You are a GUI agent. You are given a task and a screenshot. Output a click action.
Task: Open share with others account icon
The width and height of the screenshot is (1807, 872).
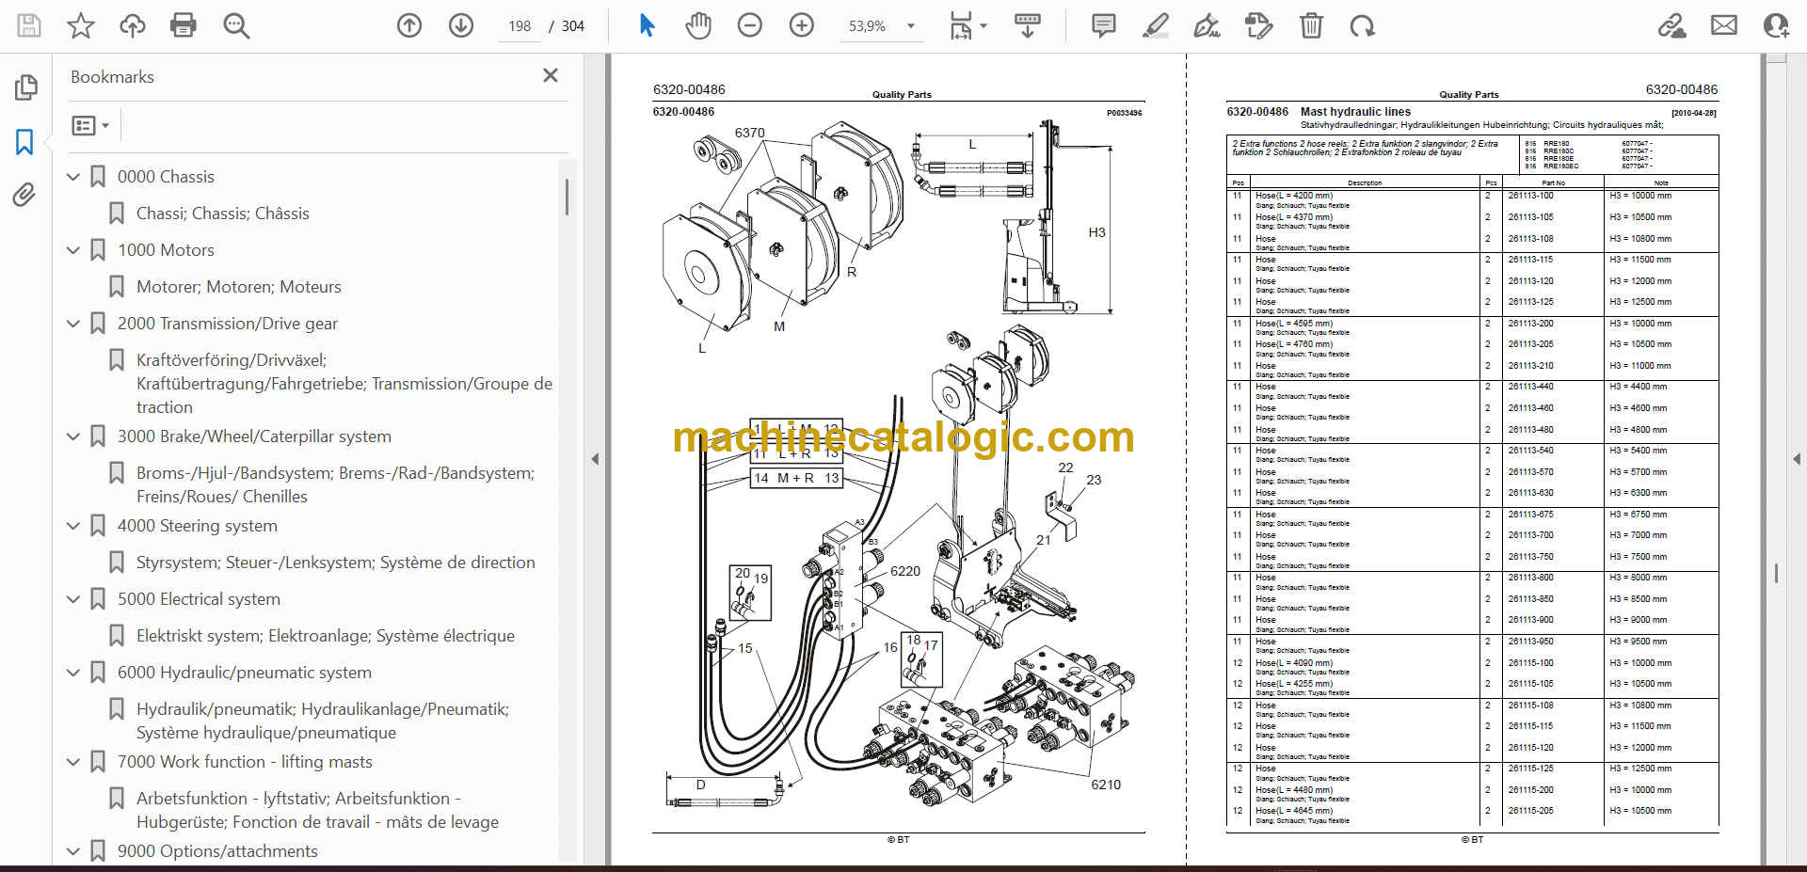[1776, 25]
